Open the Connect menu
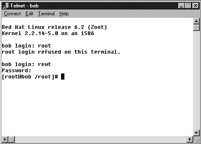 (12, 13)
